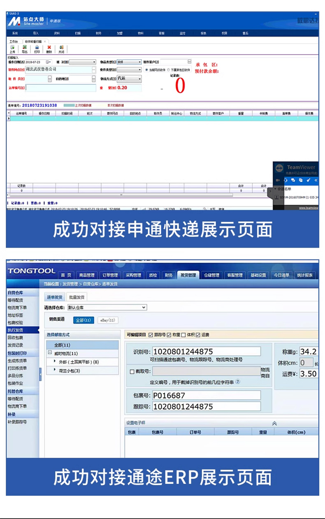Click the 导出 export toolbar icon
The height and width of the screenshot is (519, 325).
(25, 49)
